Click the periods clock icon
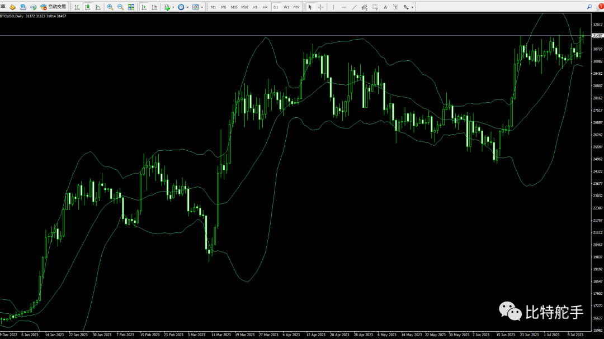 click(x=181, y=7)
